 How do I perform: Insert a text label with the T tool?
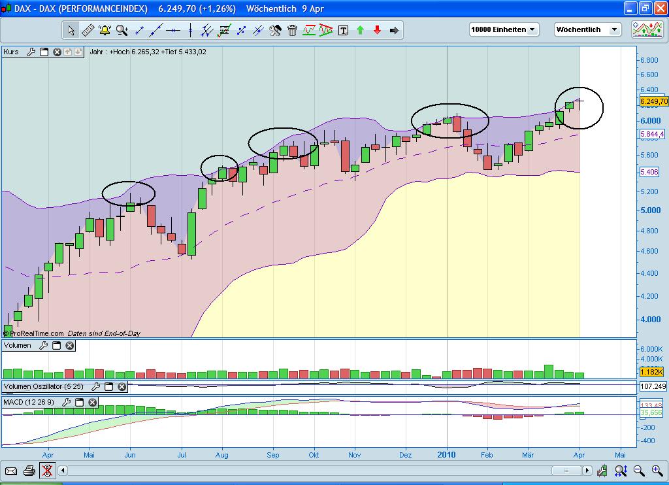pos(343,29)
